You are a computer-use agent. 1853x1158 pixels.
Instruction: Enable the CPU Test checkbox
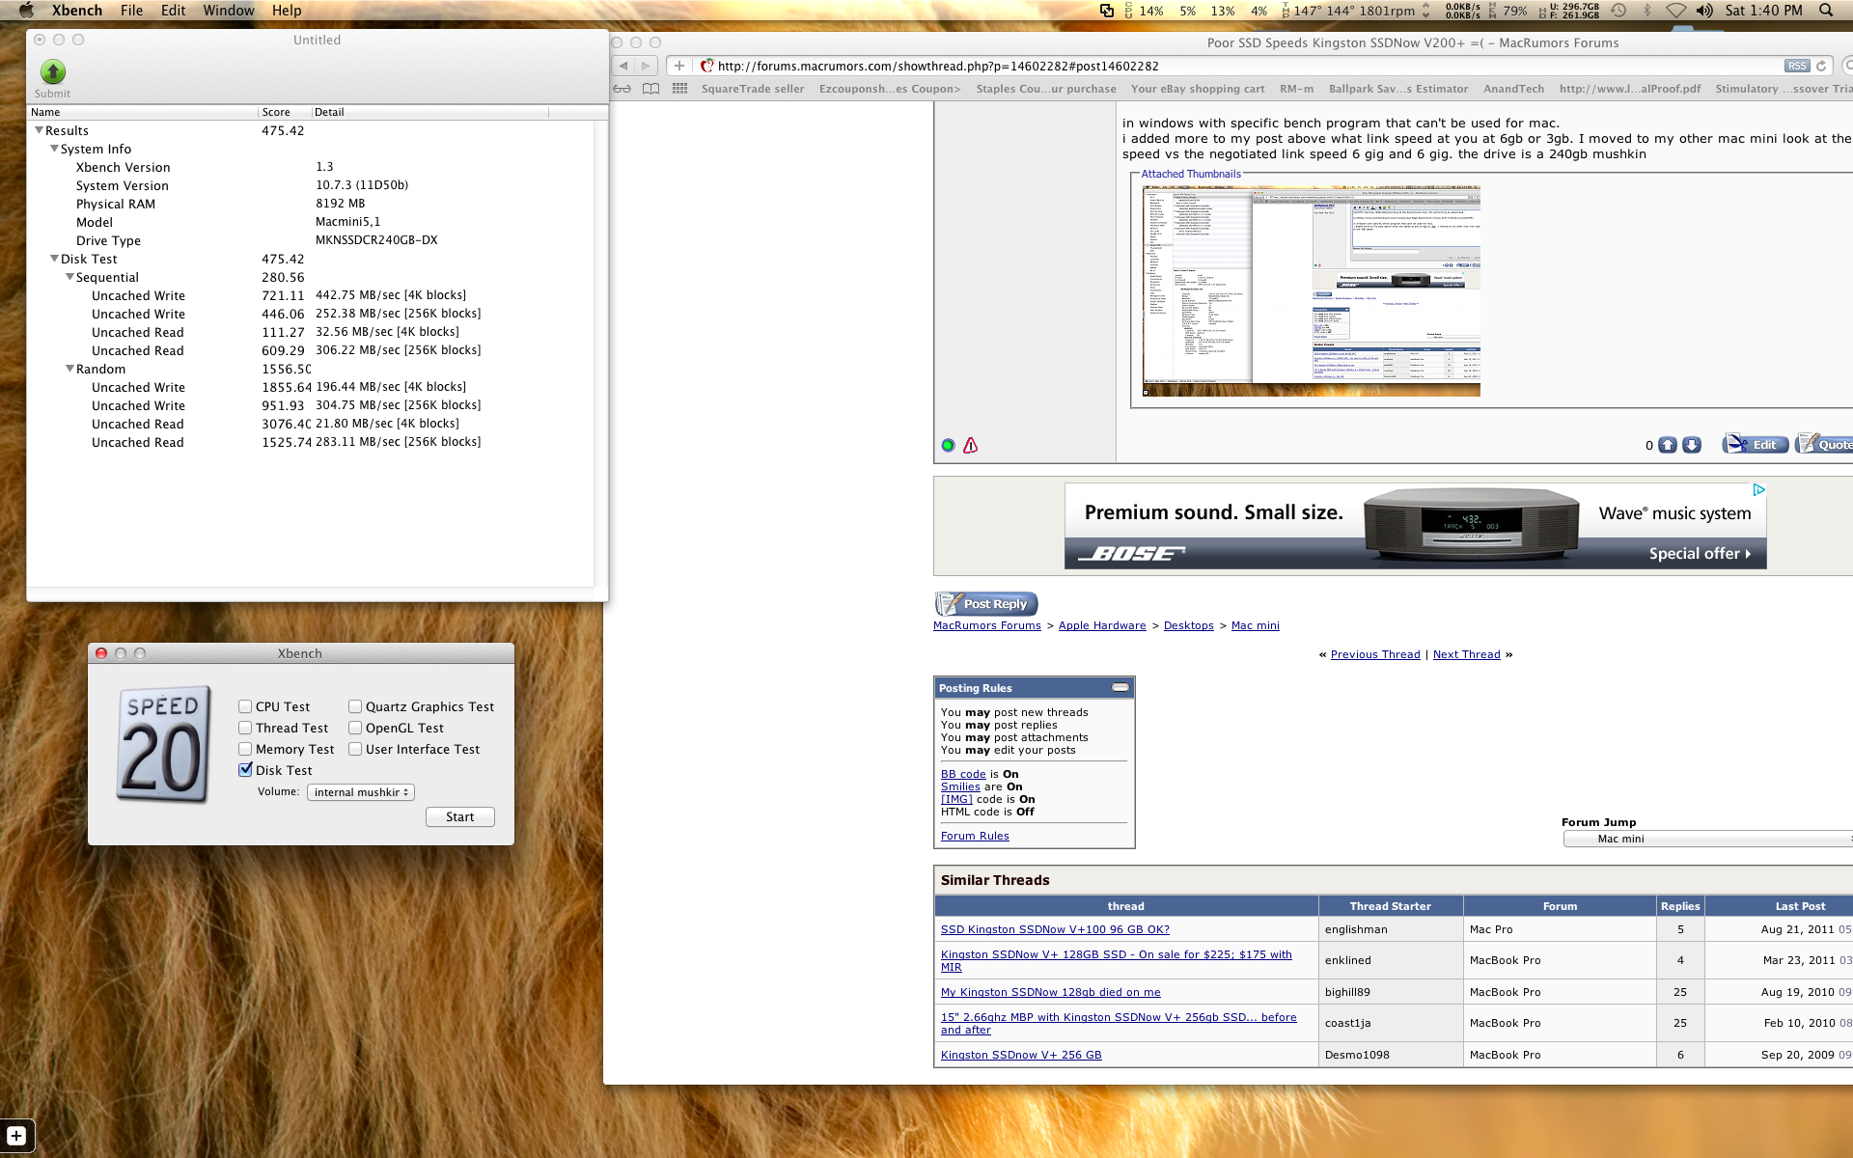point(245,706)
